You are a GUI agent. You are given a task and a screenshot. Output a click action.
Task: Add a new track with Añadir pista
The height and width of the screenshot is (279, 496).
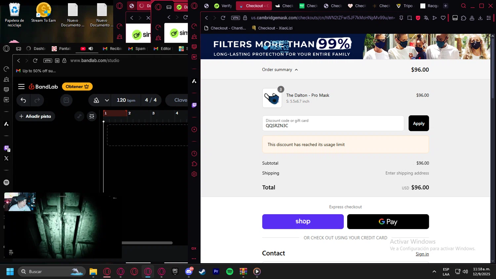35,116
